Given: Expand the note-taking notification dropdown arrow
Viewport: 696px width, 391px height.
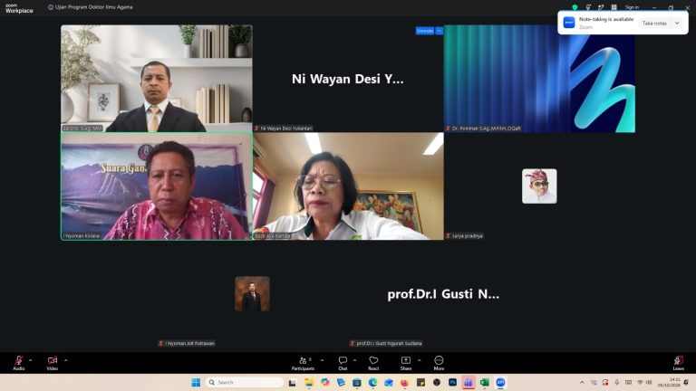Looking at the screenshot, I should (x=677, y=23).
